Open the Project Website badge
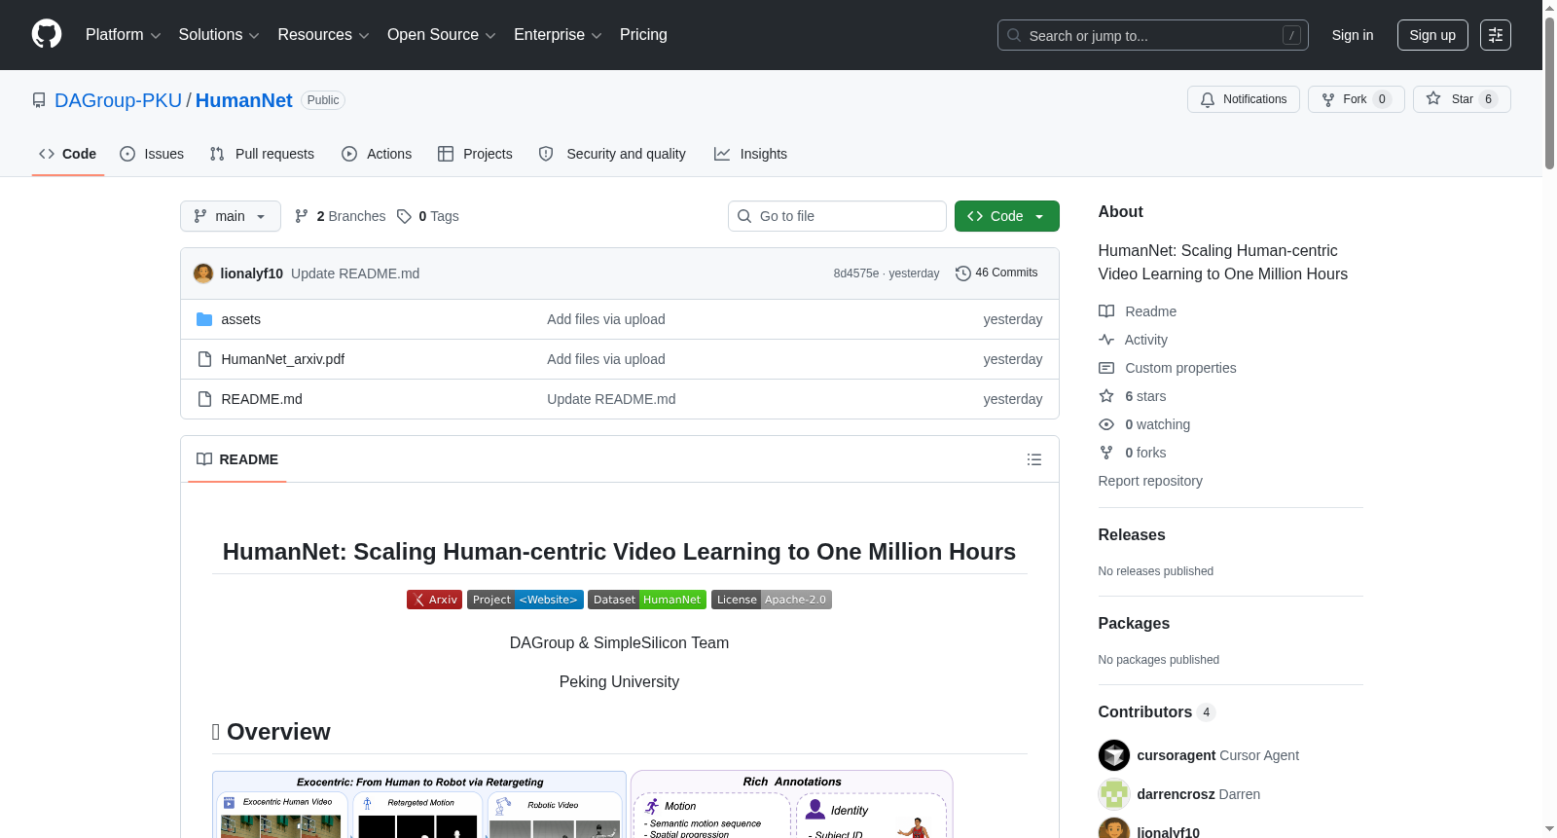1557x838 pixels. (525, 600)
